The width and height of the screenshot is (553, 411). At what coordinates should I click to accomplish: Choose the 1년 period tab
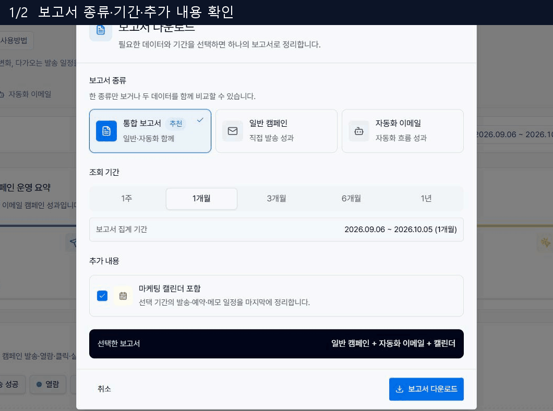[x=426, y=198]
